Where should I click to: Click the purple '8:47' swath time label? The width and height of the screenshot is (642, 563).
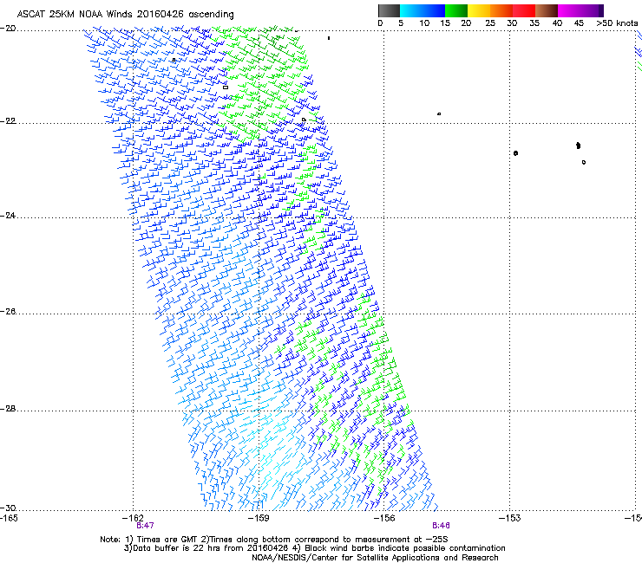pyautogui.click(x=146, y=526)
